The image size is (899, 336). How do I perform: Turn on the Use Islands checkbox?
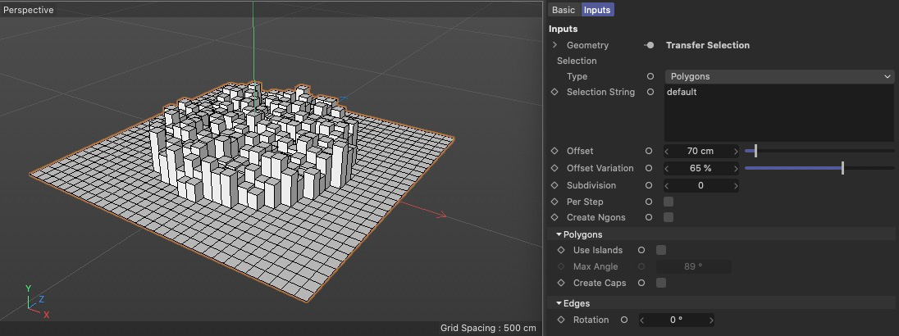pyautogui.click(x=661, y=250)
